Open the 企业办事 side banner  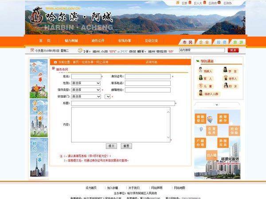click(39, 118)
